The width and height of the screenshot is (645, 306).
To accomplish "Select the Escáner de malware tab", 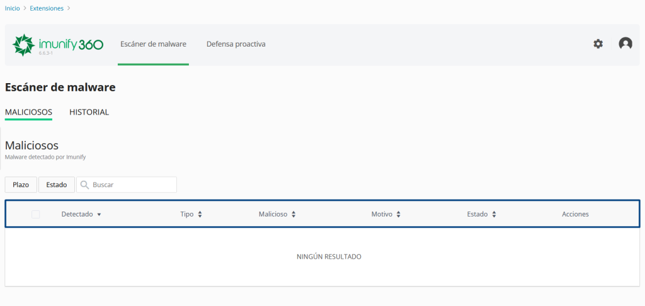I will tap(153, 44).
